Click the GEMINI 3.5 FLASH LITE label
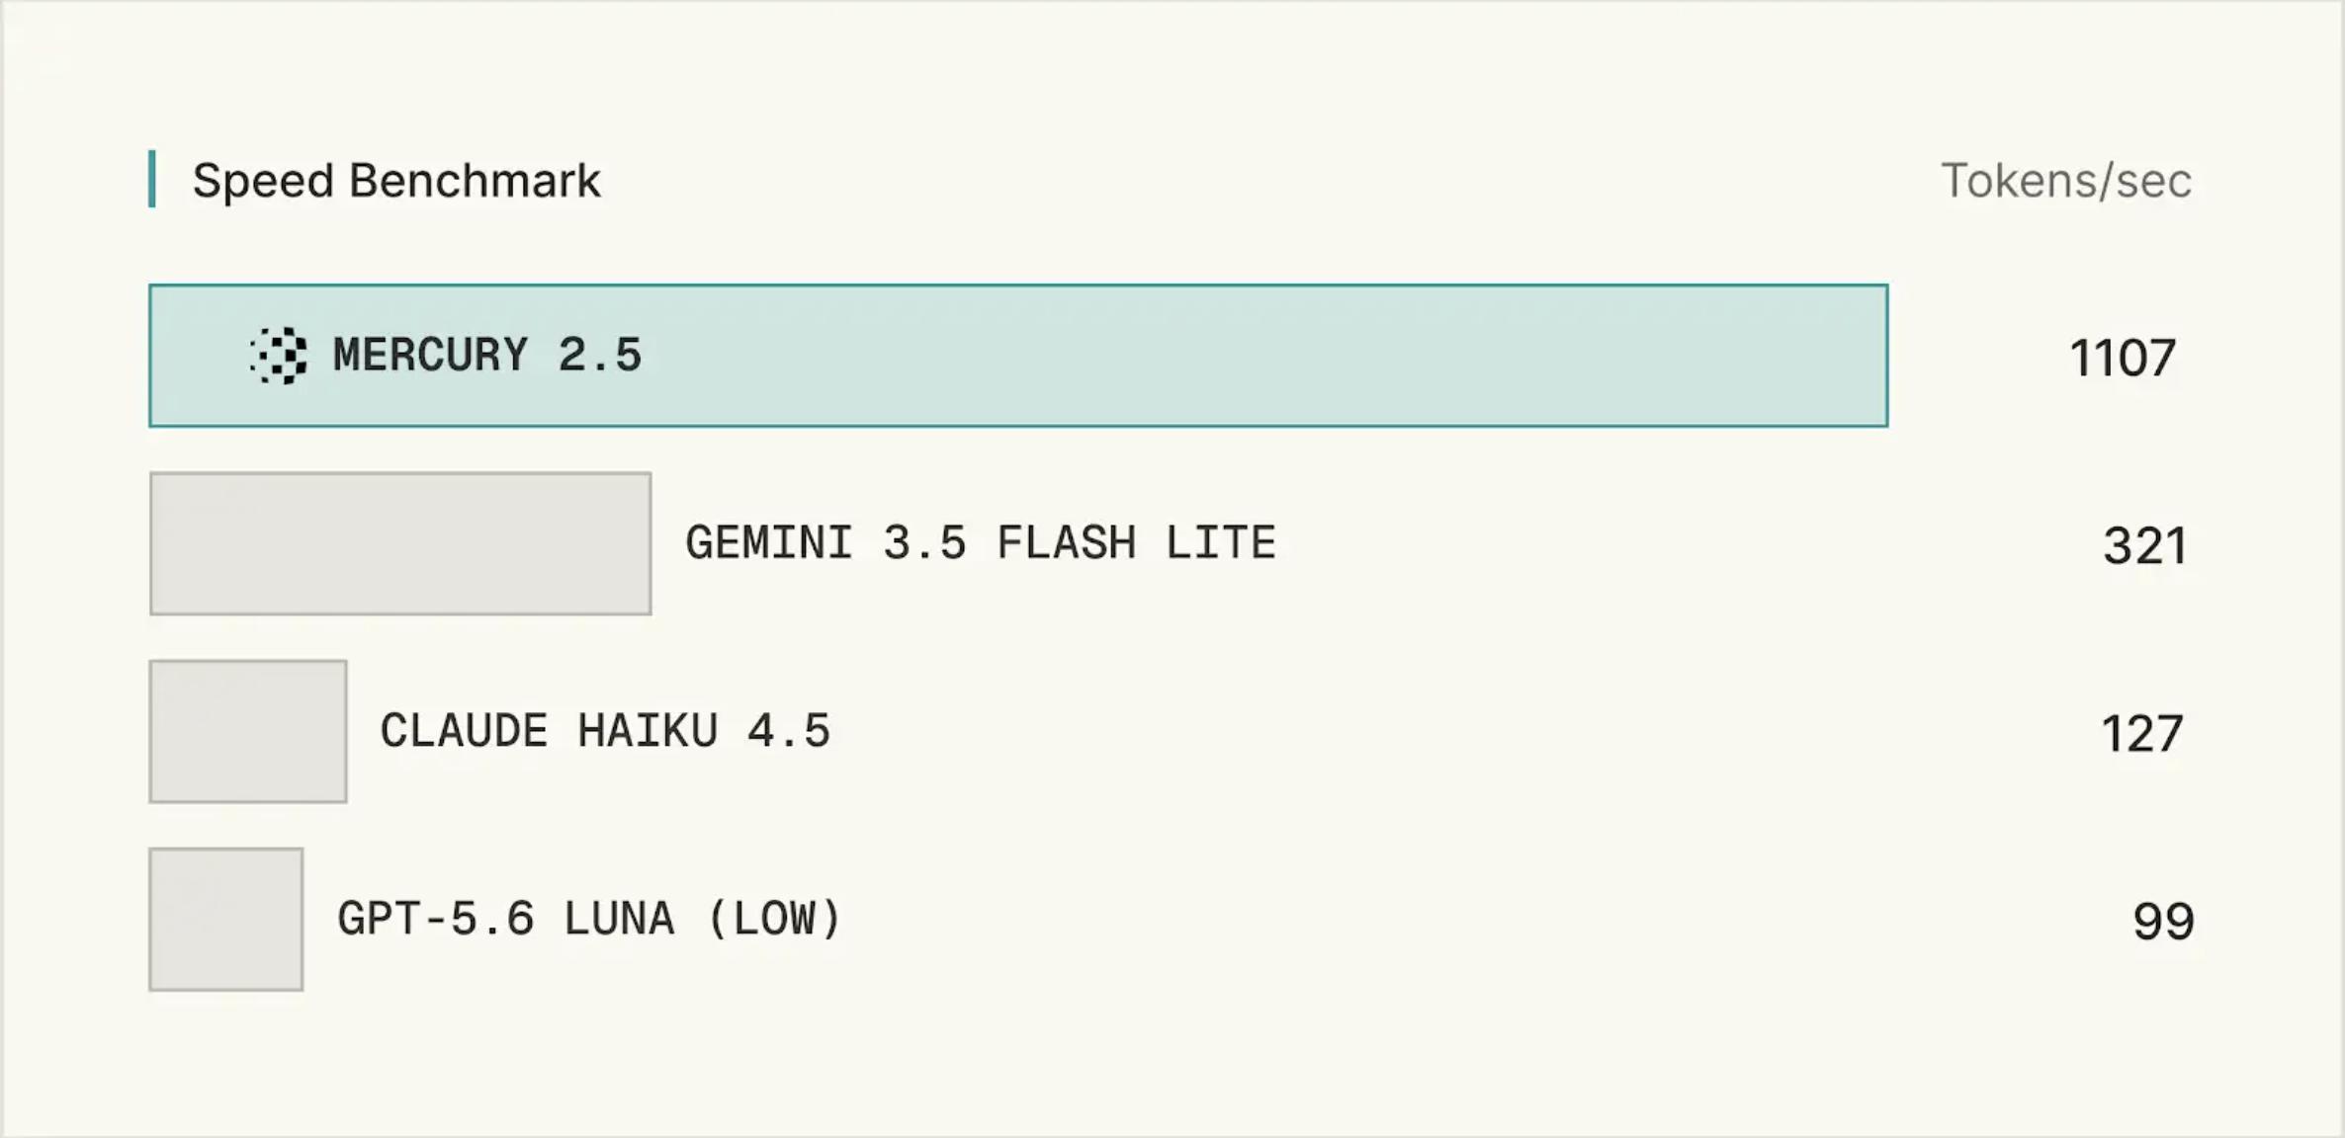Viewport: 2345px width, 1138px height. click(x=981, y=543)
